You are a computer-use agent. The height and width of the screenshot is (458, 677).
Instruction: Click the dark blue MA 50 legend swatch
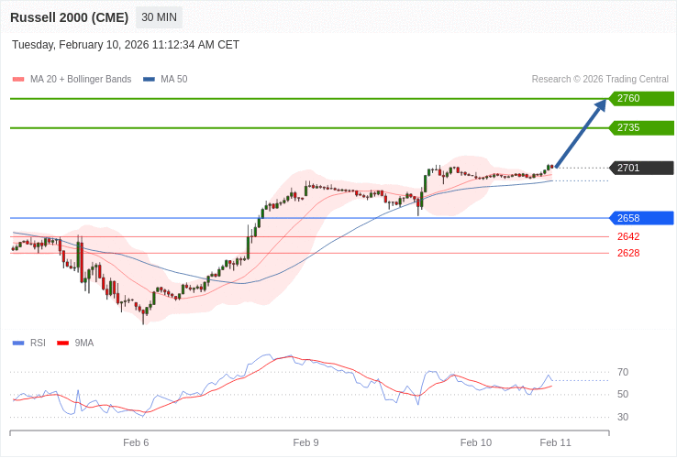[149, 80]
